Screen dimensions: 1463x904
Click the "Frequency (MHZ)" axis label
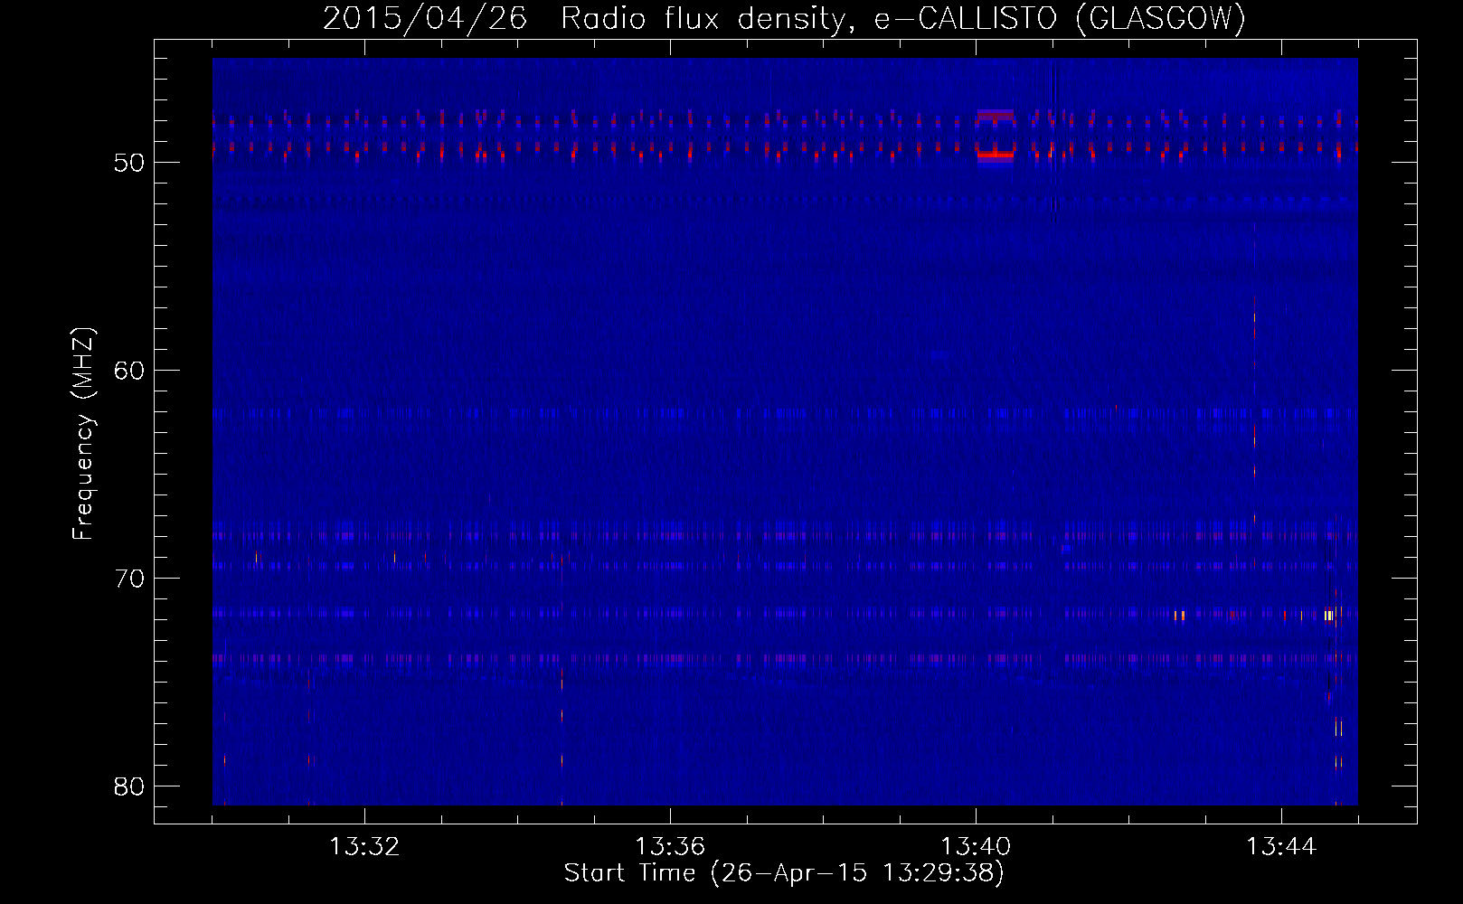tap(83, 434)
